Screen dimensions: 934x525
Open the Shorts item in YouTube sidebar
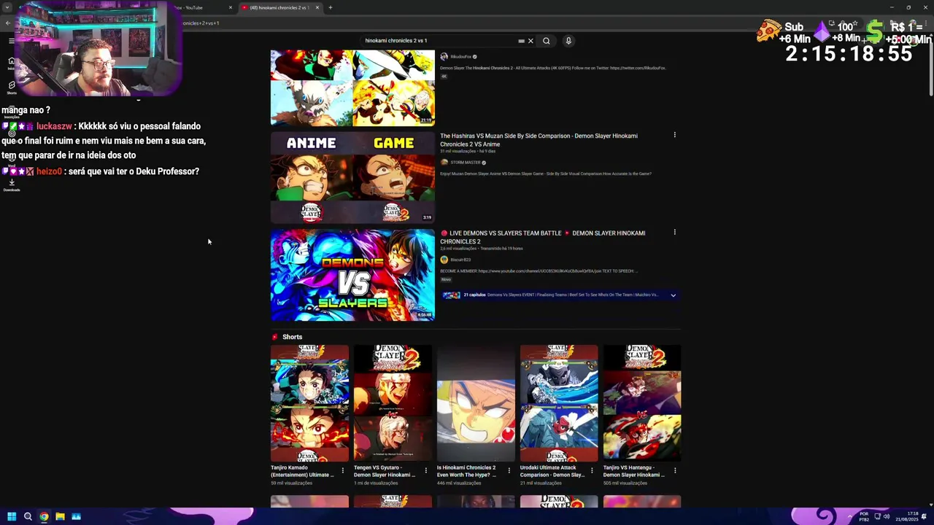coord(12,87)
